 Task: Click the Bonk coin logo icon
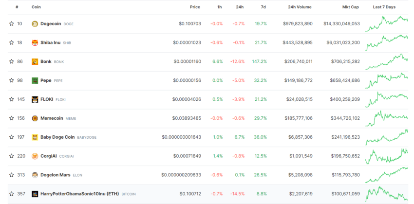[35, 62]
